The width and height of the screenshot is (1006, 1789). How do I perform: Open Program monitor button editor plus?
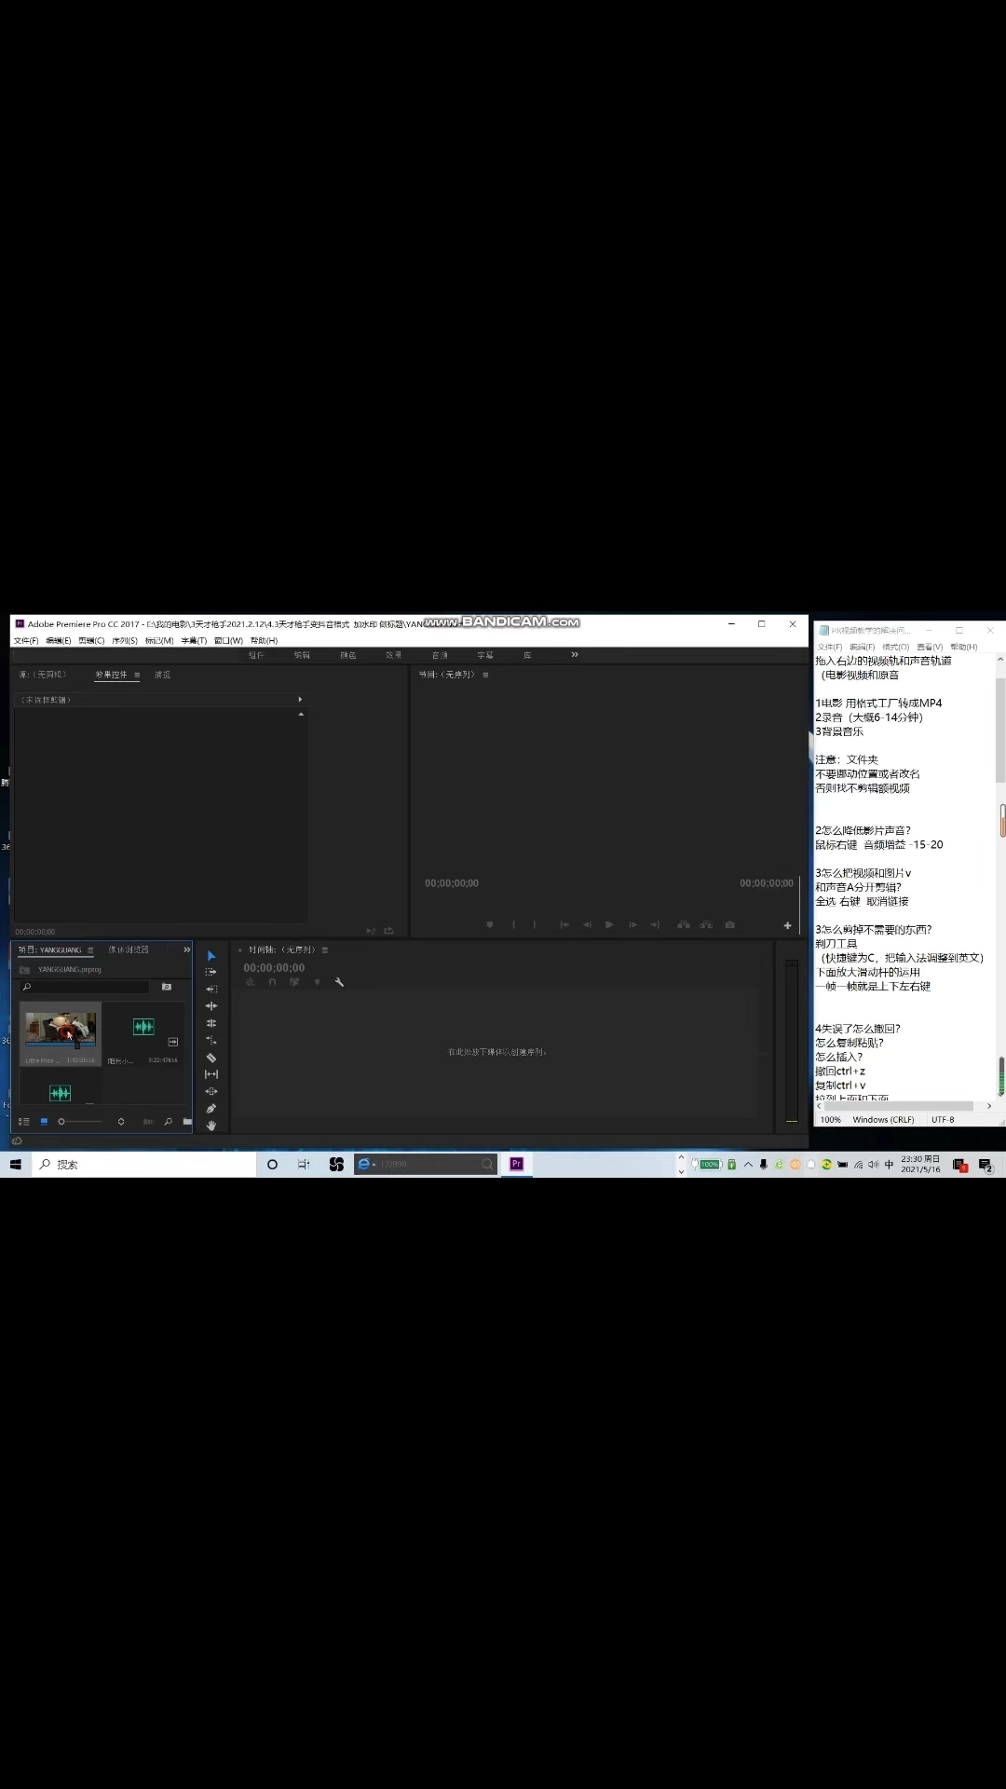coord(788,925)
